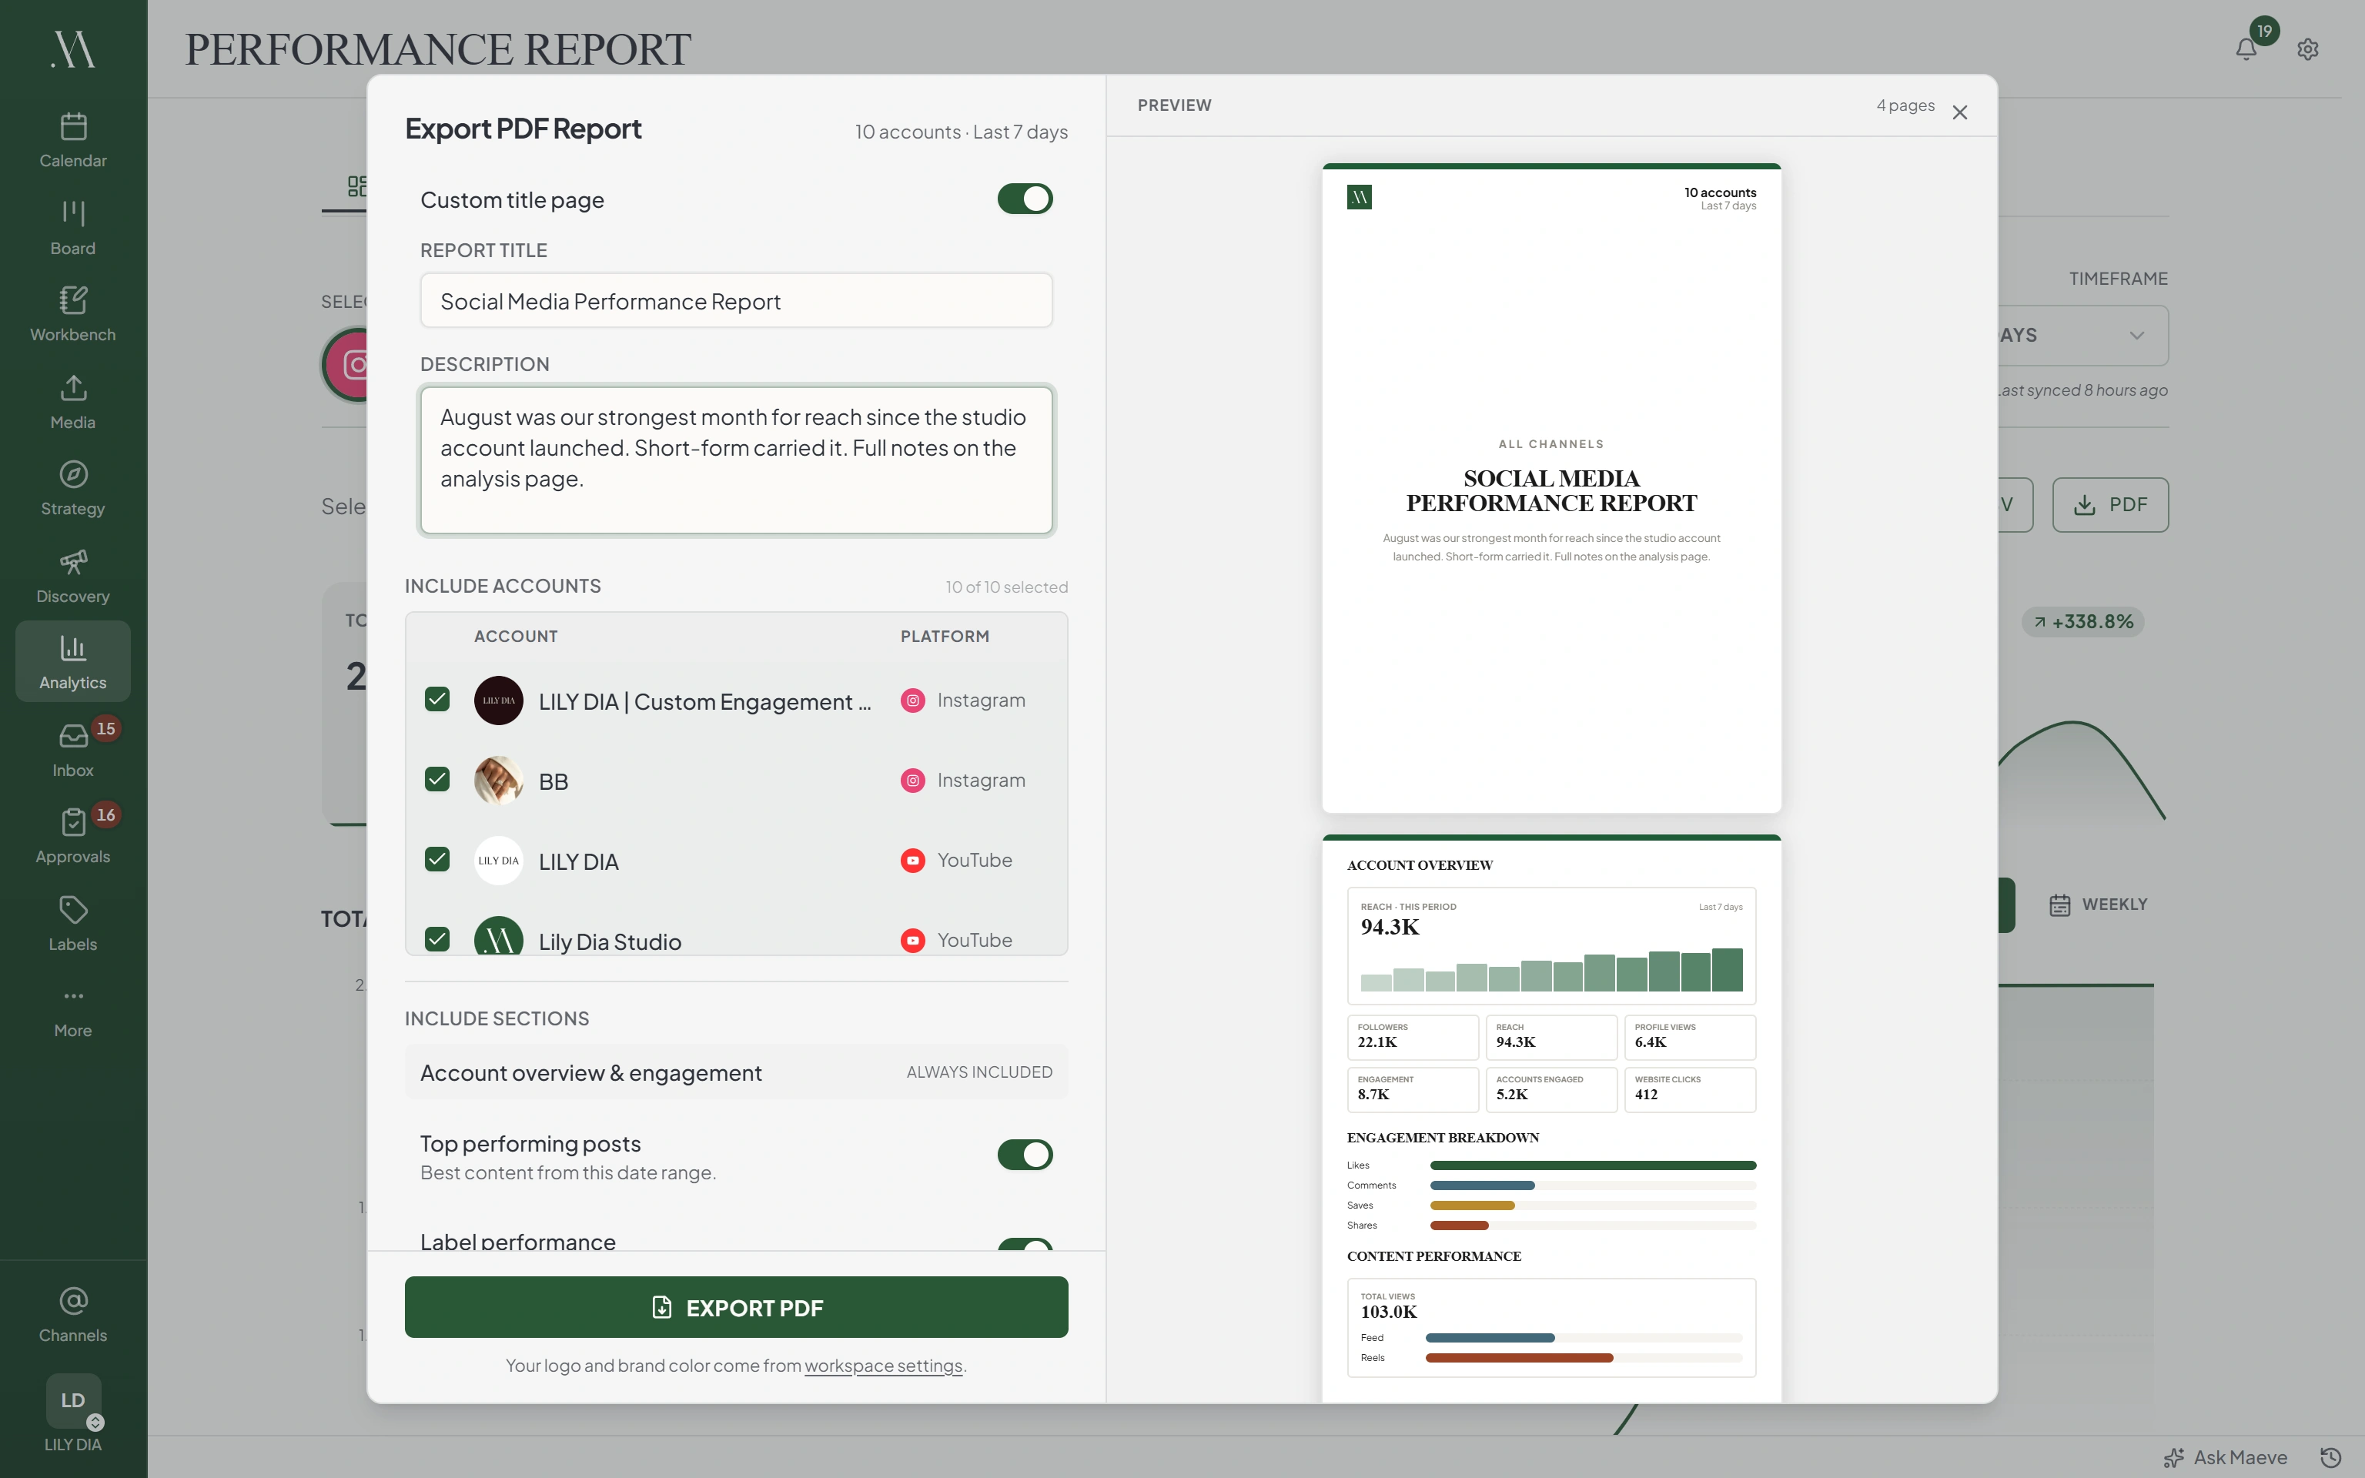Viewport: 2365px width, 1478px height.
Task: Go to Workbench in sidebar
Action: pyautogui.click(x=73, y=314)
